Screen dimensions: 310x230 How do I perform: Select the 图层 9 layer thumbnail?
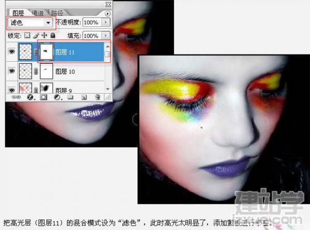[25, 88]
